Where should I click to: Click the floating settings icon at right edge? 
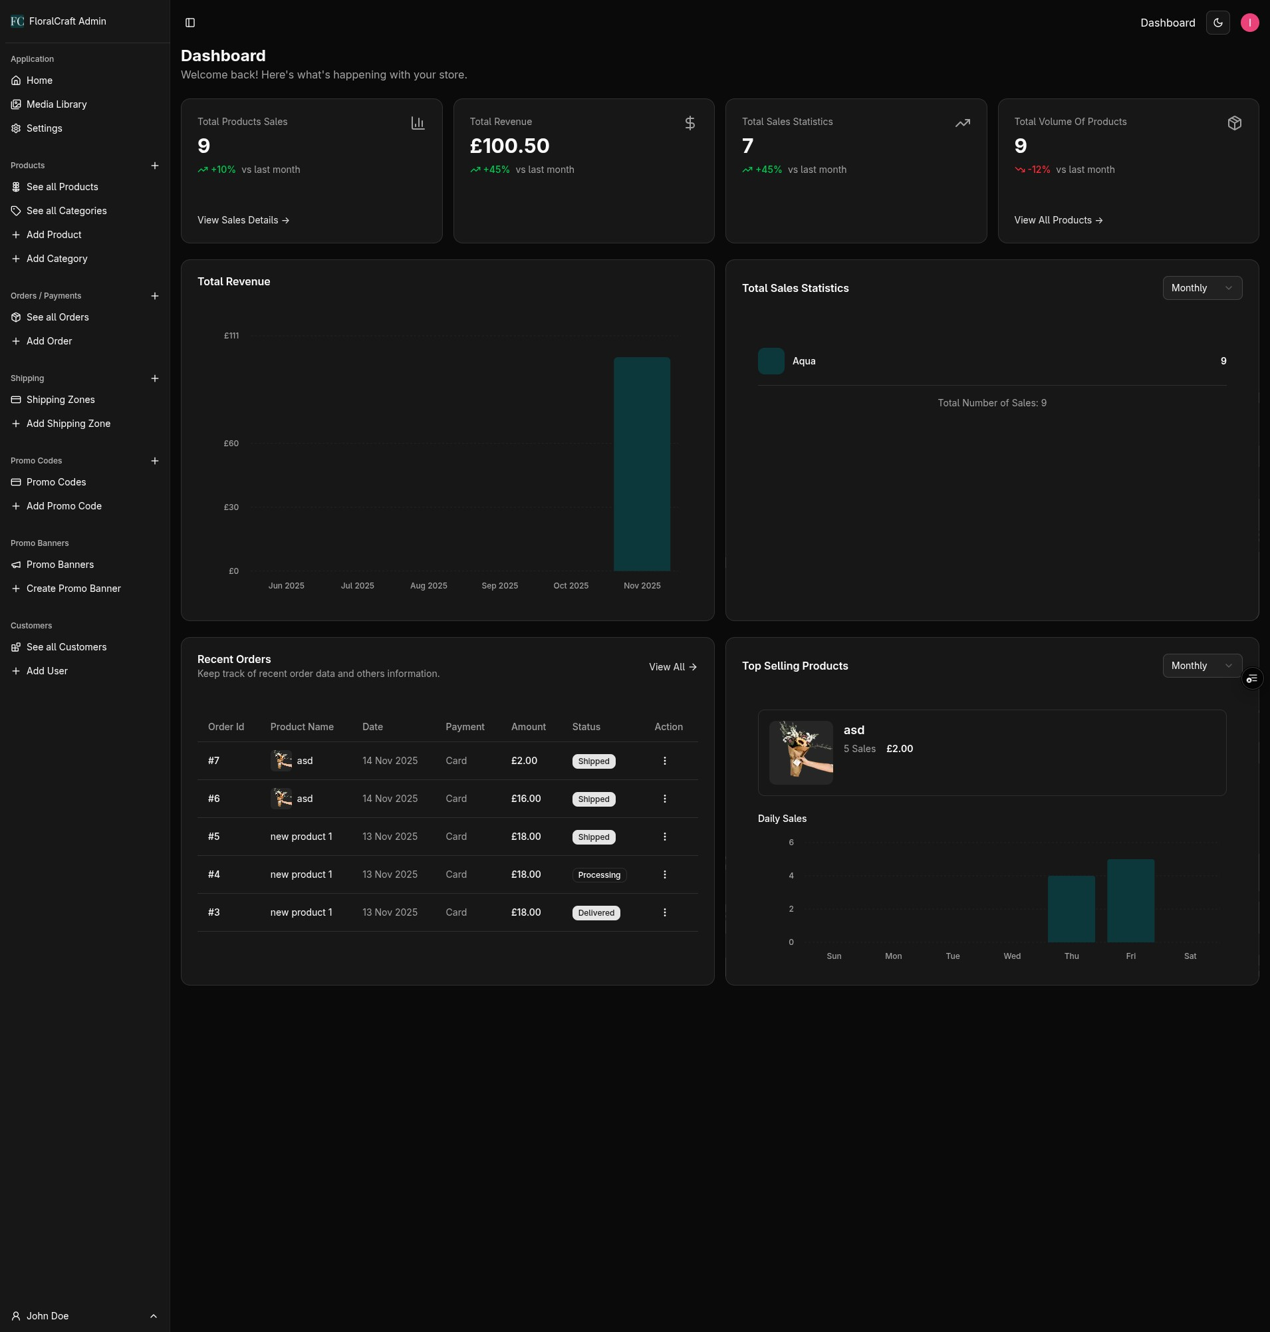click(x=1252, y=678)
